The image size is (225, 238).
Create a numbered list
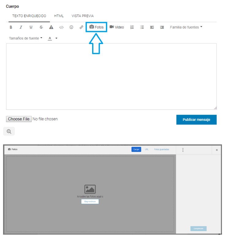coord(132,27)
